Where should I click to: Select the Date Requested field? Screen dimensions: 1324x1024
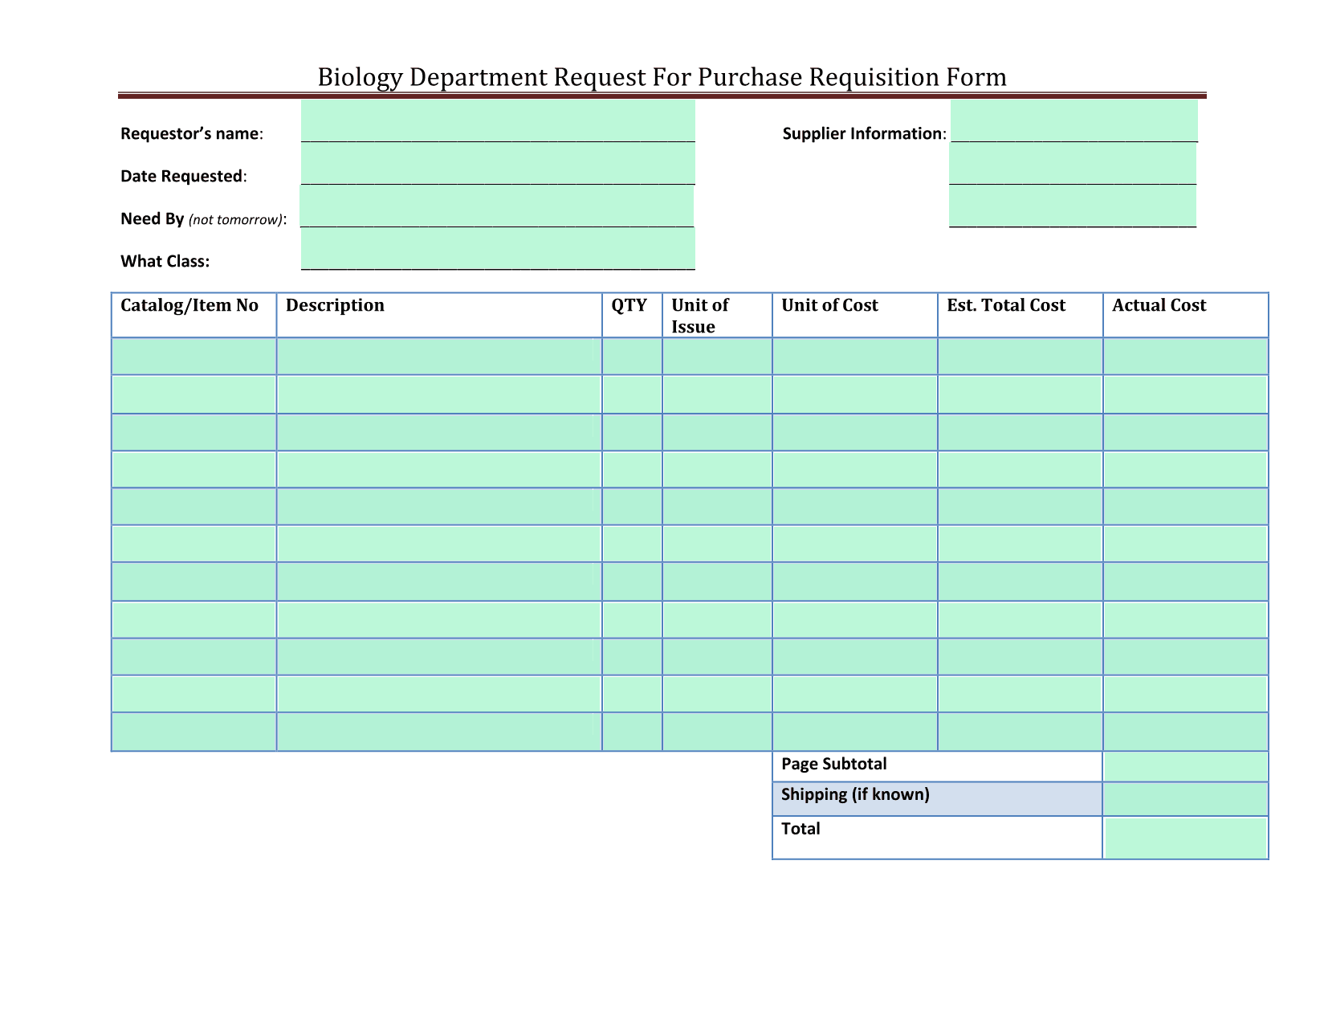(498, 163)
